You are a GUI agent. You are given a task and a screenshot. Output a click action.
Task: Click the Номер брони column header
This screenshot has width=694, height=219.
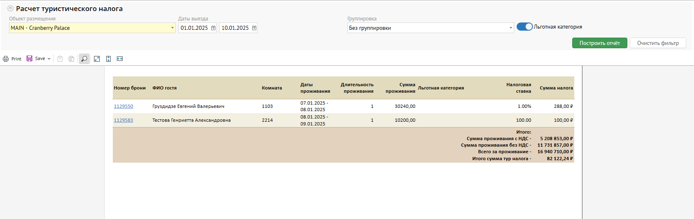click(x=130, y=88)
